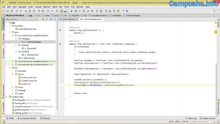
Task: Click tool window quick access icon bottom-left
Action: 4,122
